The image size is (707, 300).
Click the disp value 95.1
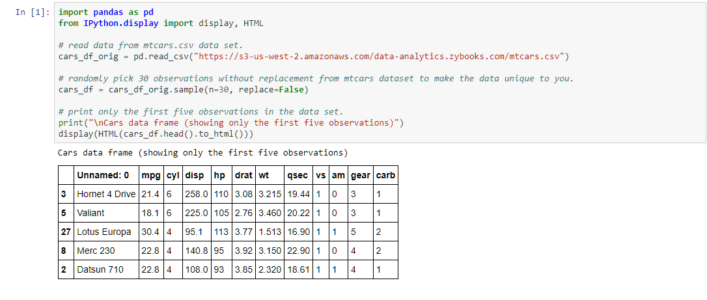point(197,232)
